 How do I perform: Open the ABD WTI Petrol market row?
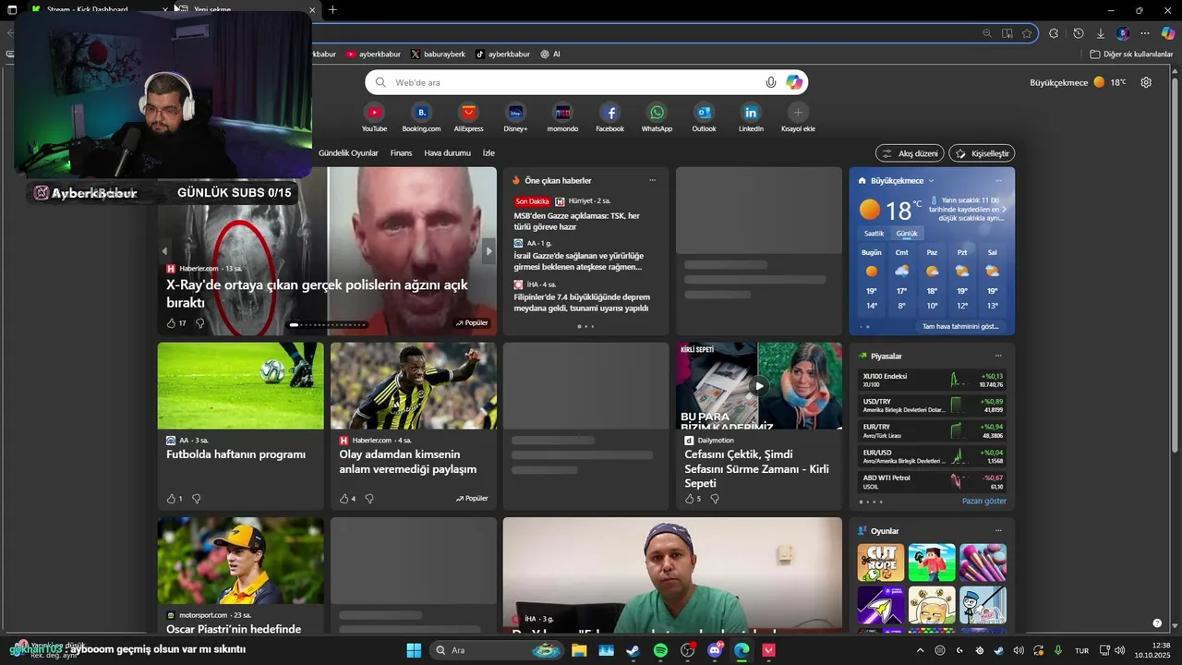point(932,481)
